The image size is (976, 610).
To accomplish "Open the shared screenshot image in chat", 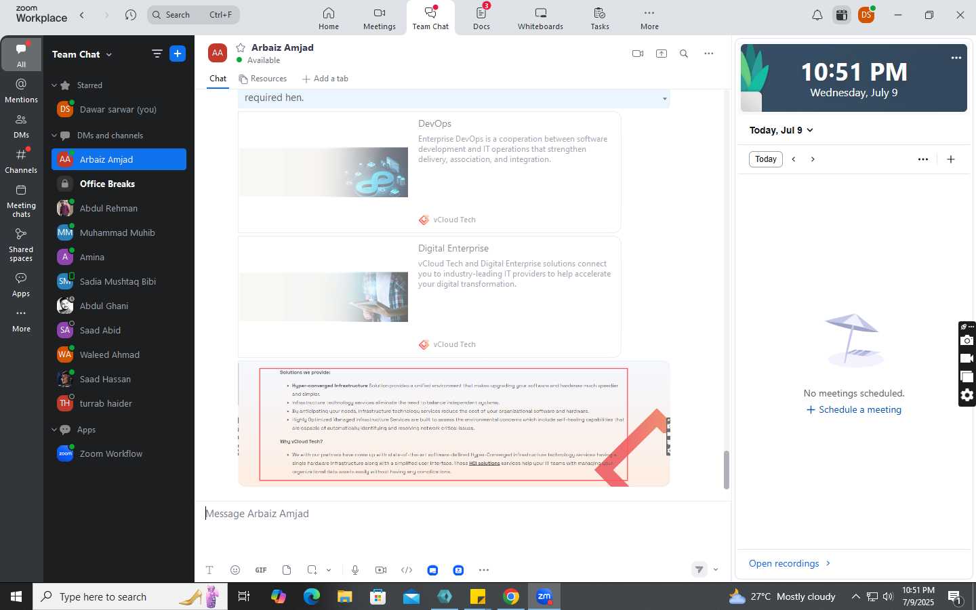I will 453,424.
